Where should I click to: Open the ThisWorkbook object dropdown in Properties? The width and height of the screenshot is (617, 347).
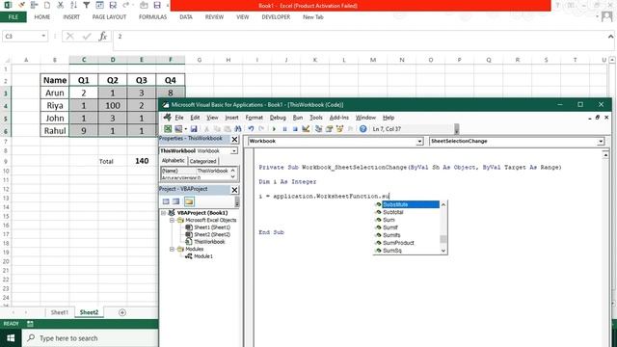pos(234,151)
